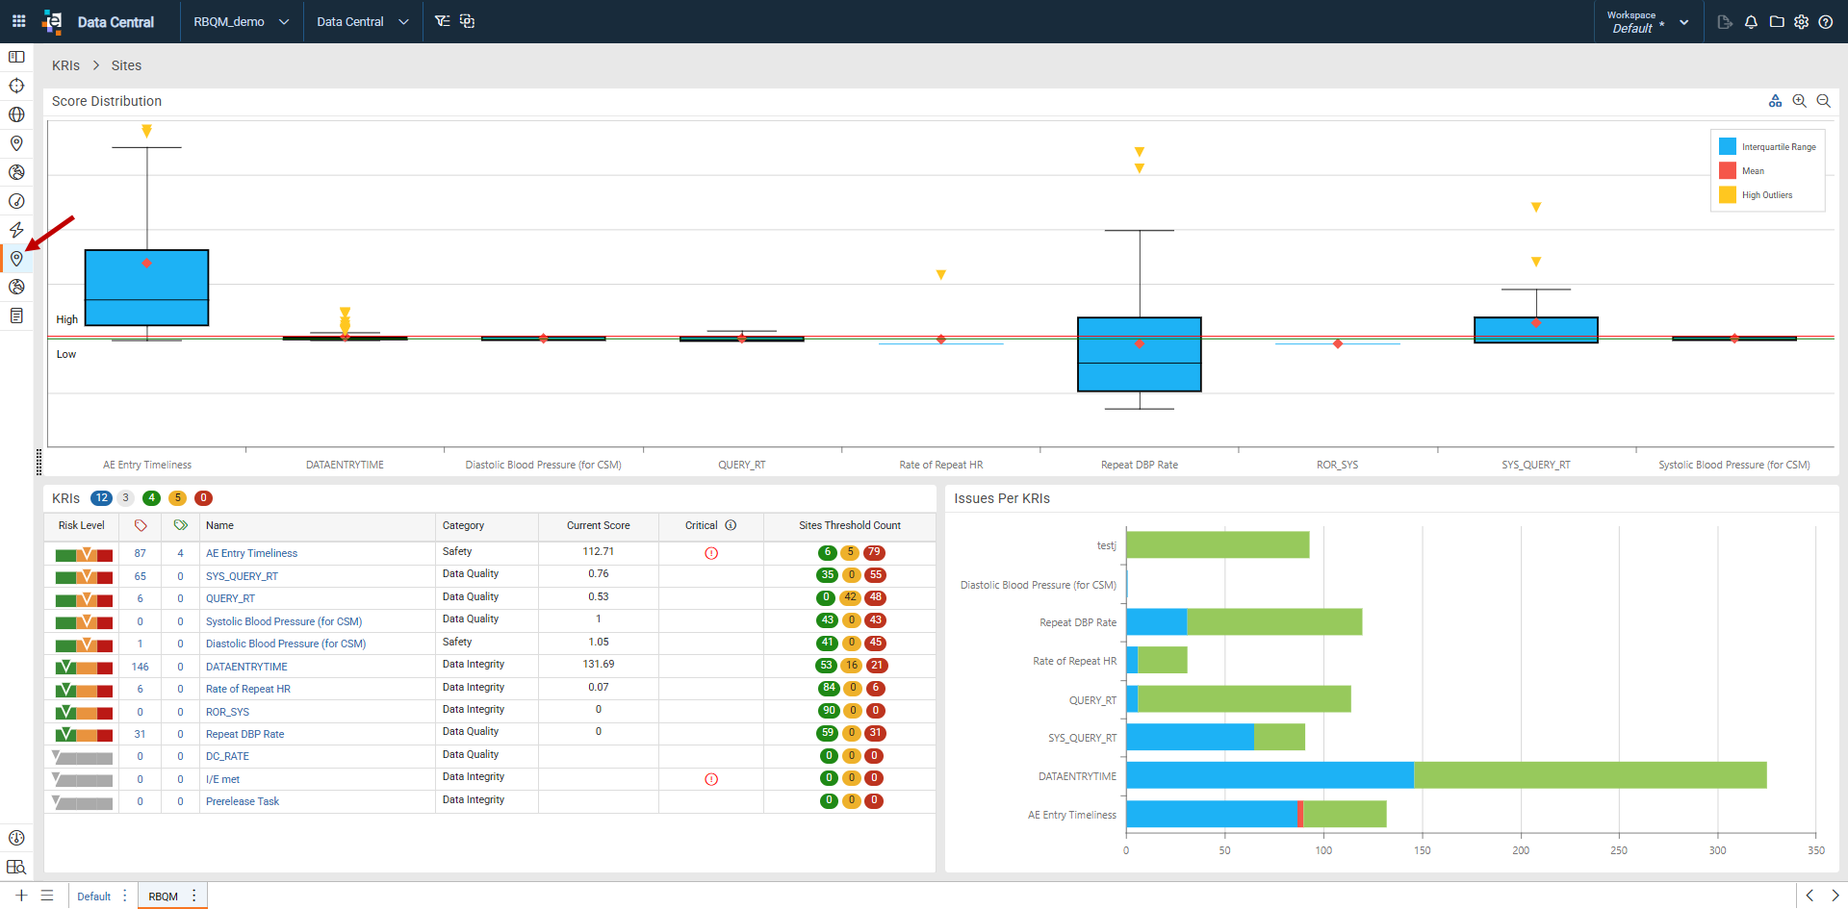Open the Default tab options menu

pyautogui.click(x=125, y=896)
